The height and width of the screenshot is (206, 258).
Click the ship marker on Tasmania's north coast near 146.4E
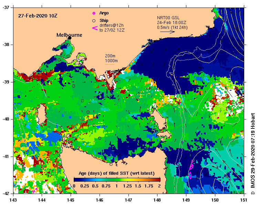(111, 164)
